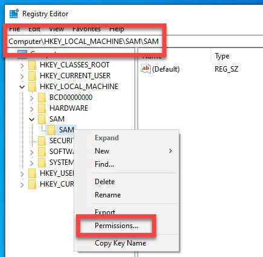The width and height of the screenshot is (263, 257).
Task: Select the BCD00000000 key label
Action: tap(71, 98)
